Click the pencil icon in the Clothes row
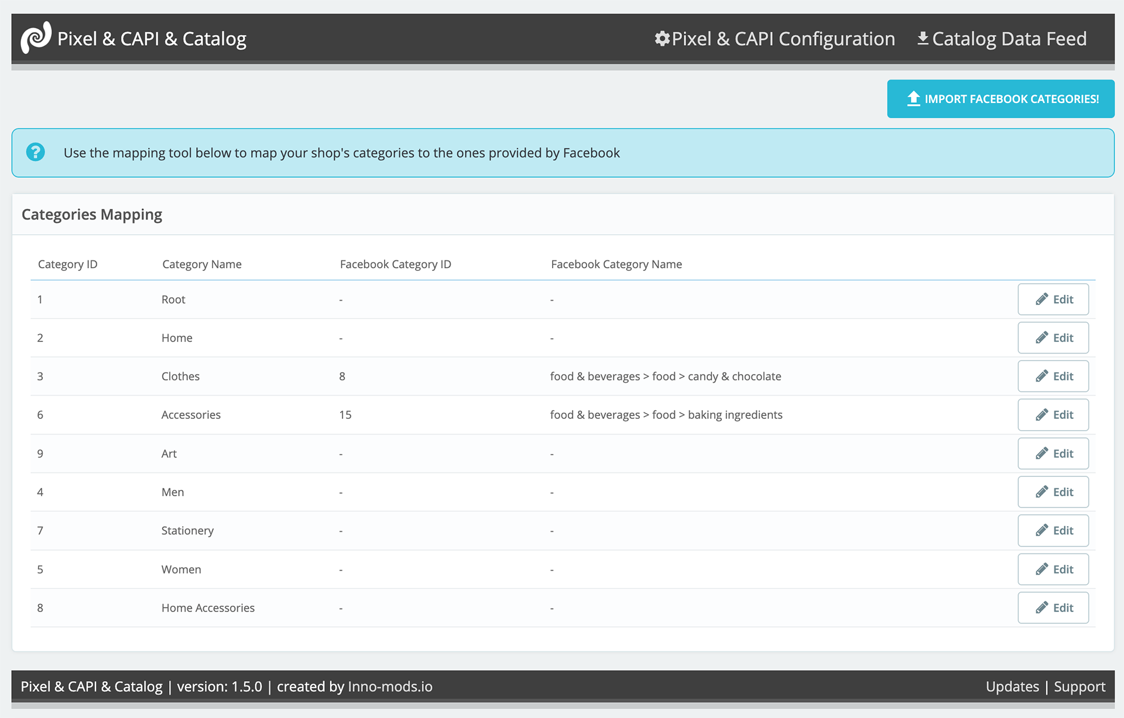 [x=1041, y=376]
